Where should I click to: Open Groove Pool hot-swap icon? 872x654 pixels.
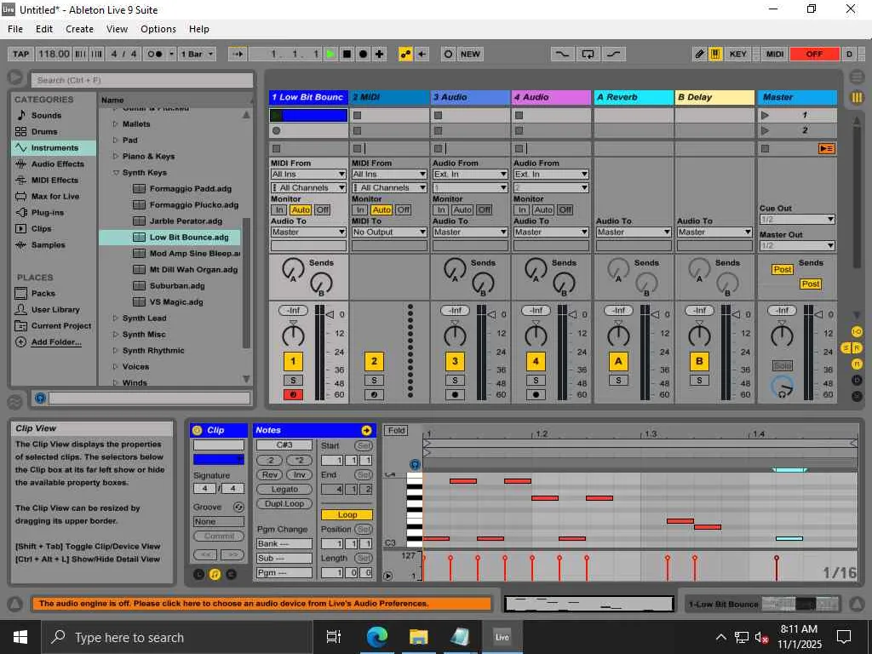[238, 507]
